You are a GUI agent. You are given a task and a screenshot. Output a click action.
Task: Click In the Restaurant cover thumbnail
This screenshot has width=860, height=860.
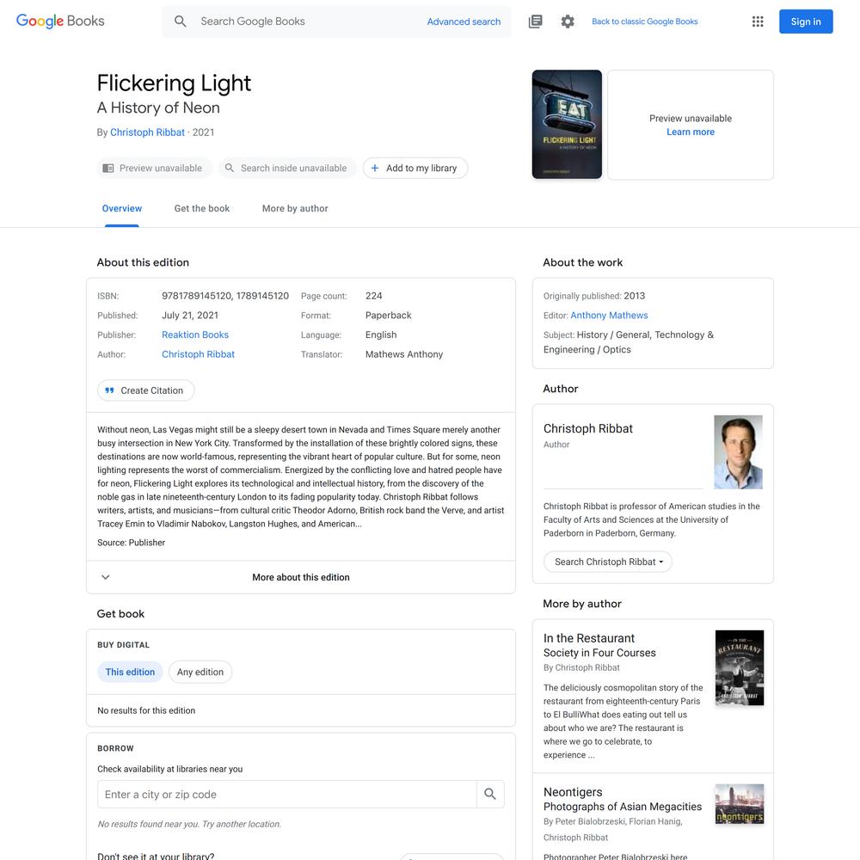[740, 667]
